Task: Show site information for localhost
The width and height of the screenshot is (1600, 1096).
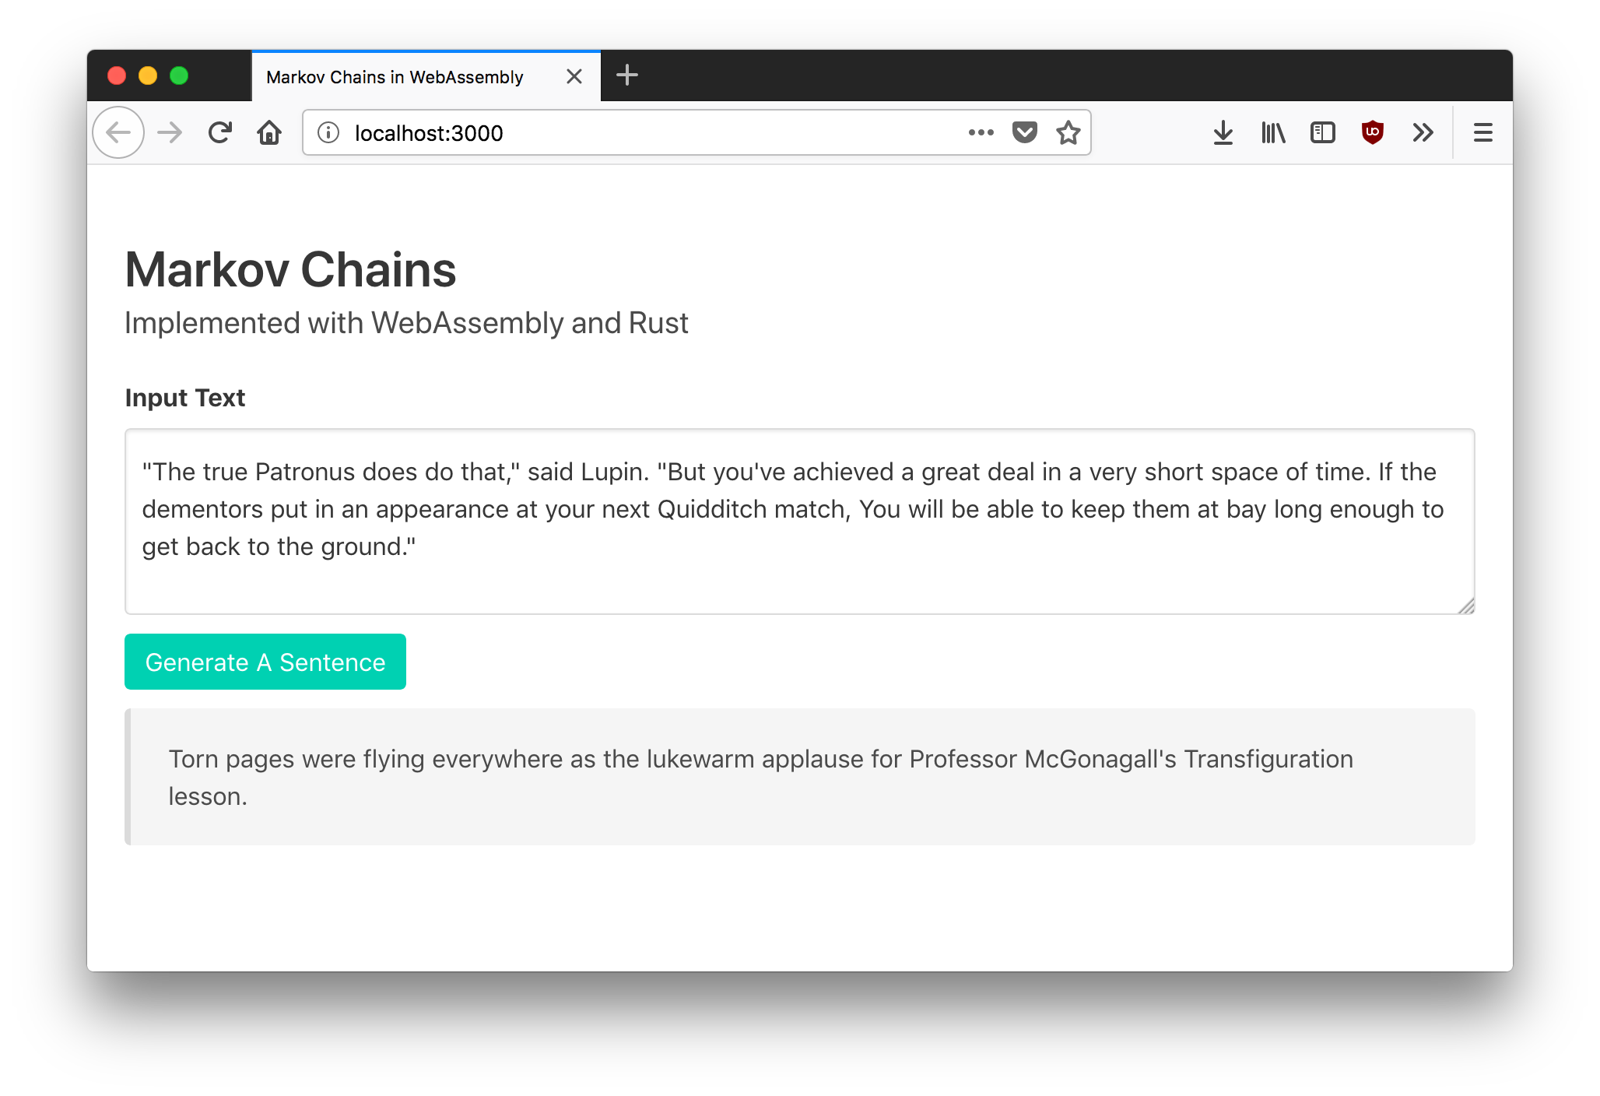Action: pyautogui.click(x=328, y=133)
